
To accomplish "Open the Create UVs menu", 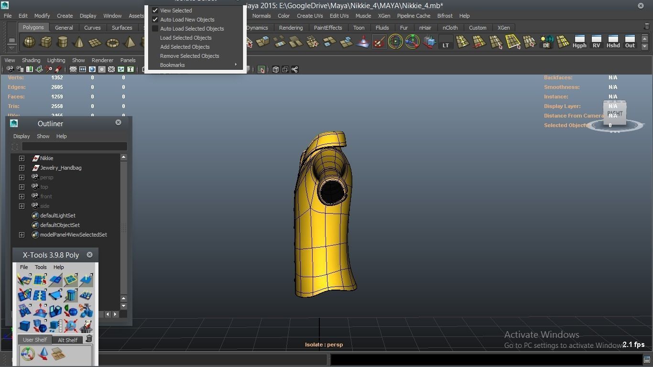I will [x=309, y=16].
